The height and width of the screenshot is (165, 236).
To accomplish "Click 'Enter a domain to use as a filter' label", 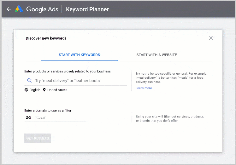I will [x=48, y=111].
